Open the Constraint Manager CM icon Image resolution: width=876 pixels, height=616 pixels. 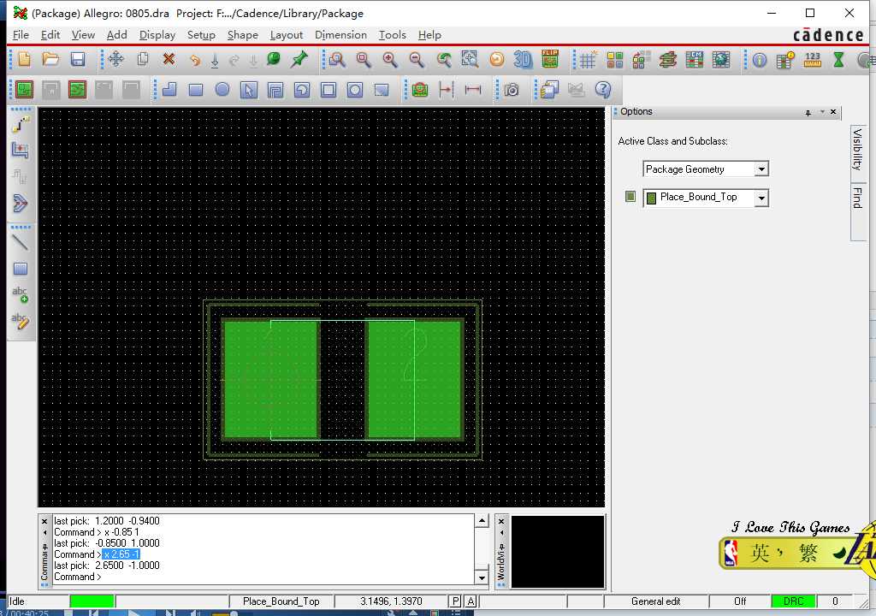695,60
